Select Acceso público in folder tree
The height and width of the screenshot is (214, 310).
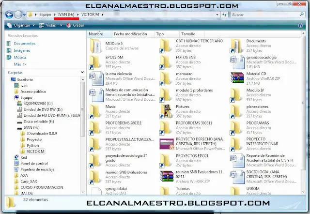[x=33, y=92]
